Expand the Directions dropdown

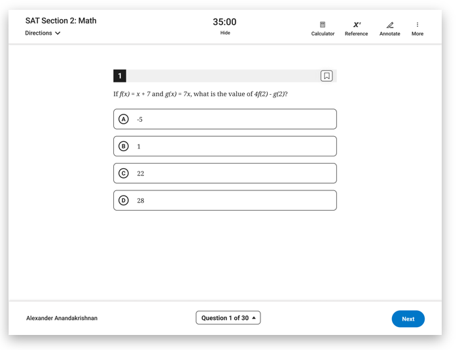[43, 33]
